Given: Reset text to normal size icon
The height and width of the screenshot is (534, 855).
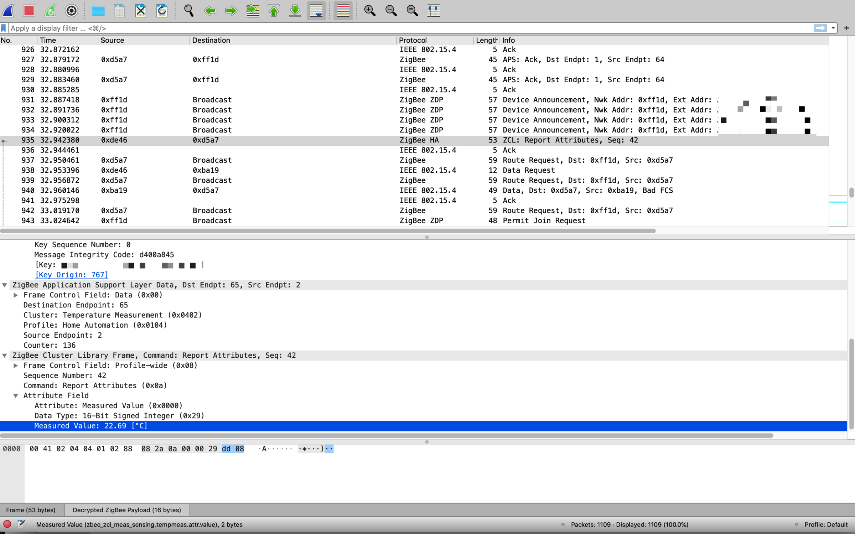Looking at the screenshot, I should coord(412,10).
